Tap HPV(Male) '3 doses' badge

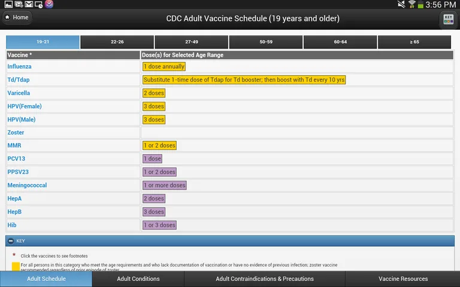(154, 120)
